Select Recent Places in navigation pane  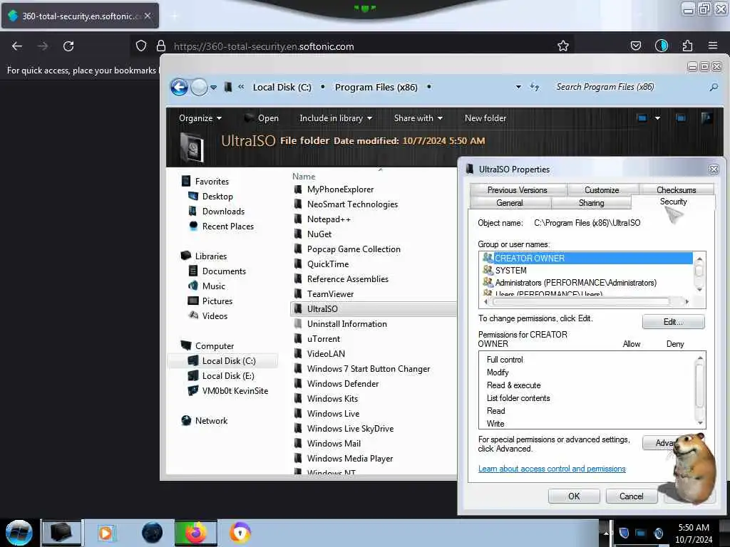pos(227,226)
